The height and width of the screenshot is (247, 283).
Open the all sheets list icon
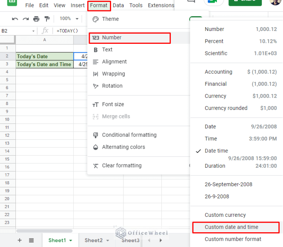pyautogui.click(x=31, y=240)
